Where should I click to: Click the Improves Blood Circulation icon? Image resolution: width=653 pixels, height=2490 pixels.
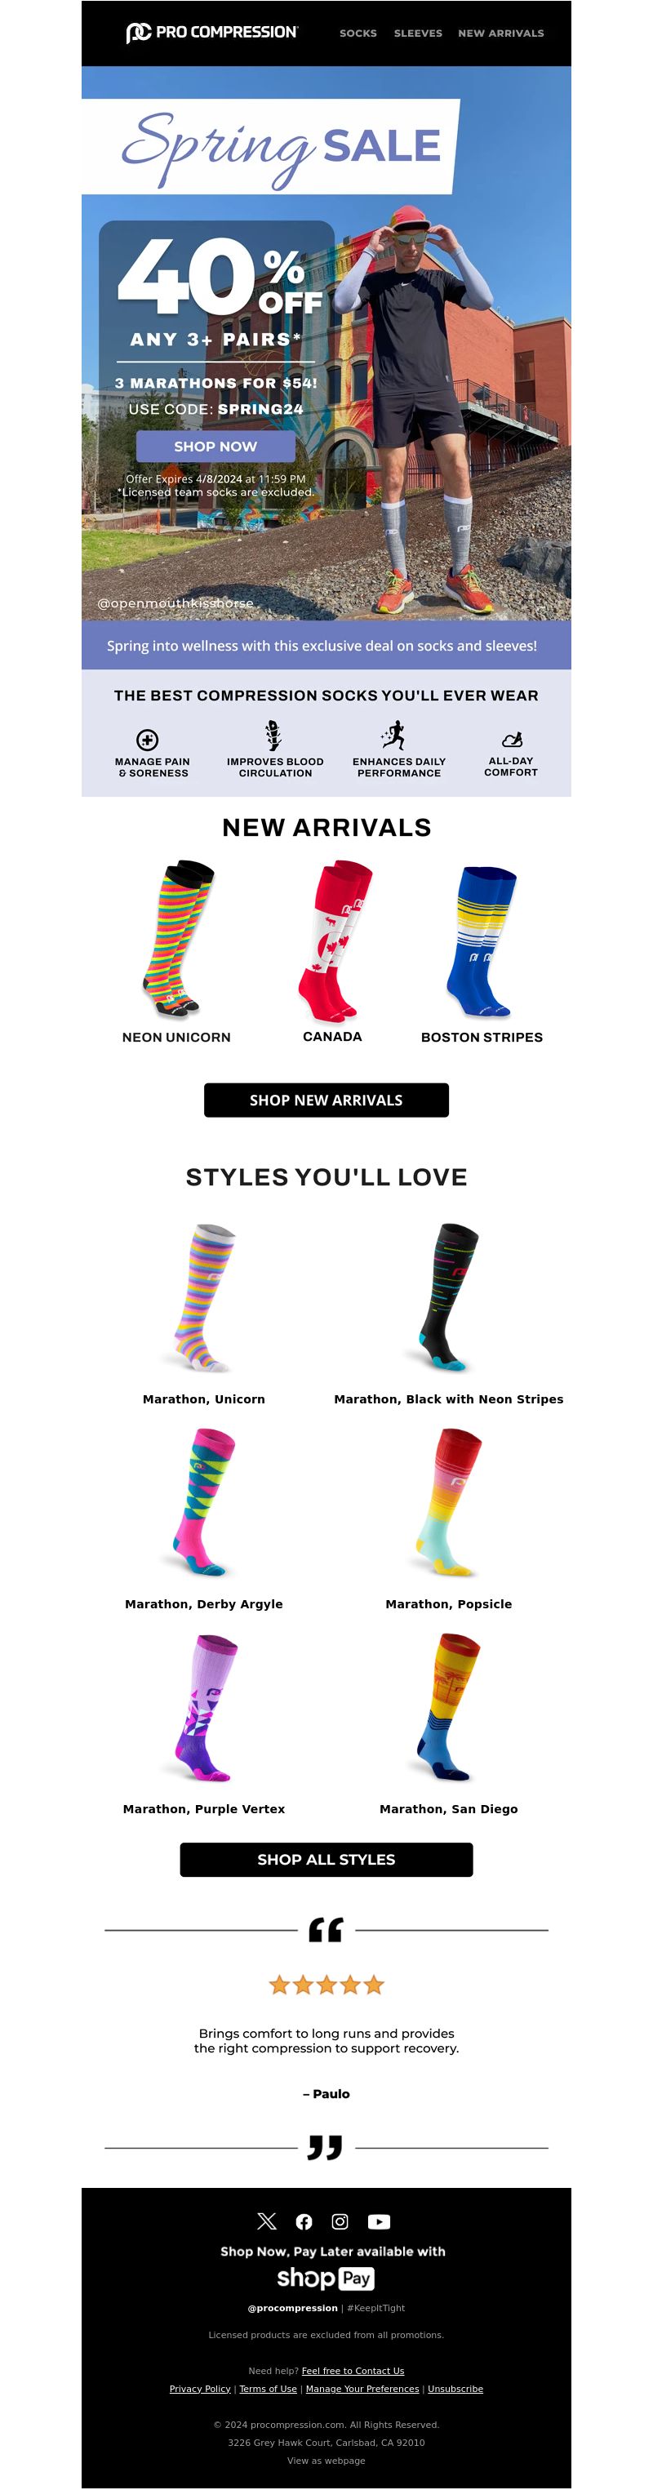pyautogui.click(x=273, y=736)
